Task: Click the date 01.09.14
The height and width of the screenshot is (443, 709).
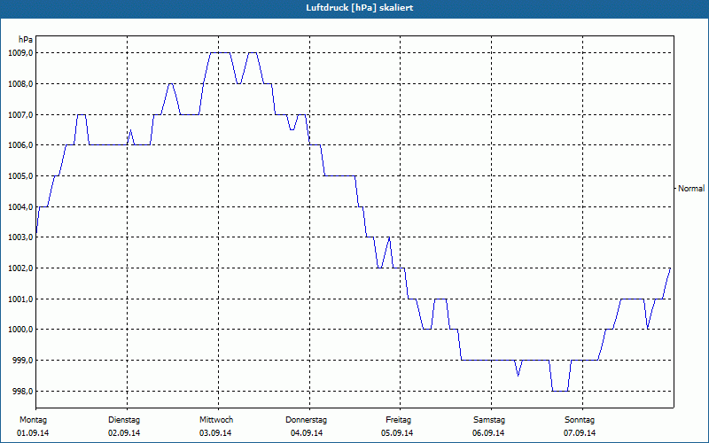Action: (x=33, y=433)
